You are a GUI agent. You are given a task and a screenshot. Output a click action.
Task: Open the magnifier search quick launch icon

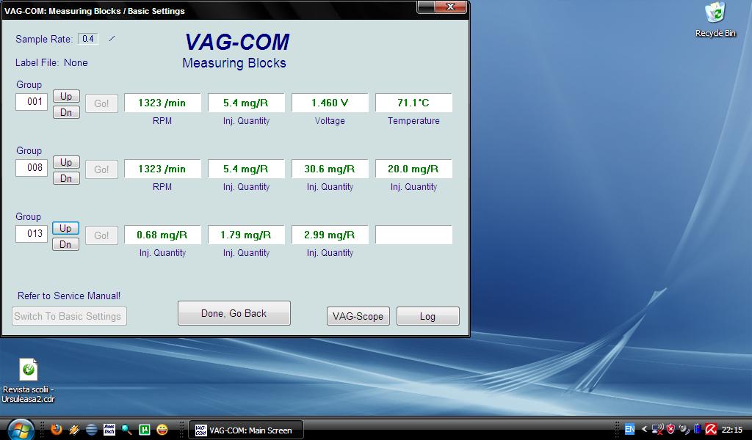126,430
